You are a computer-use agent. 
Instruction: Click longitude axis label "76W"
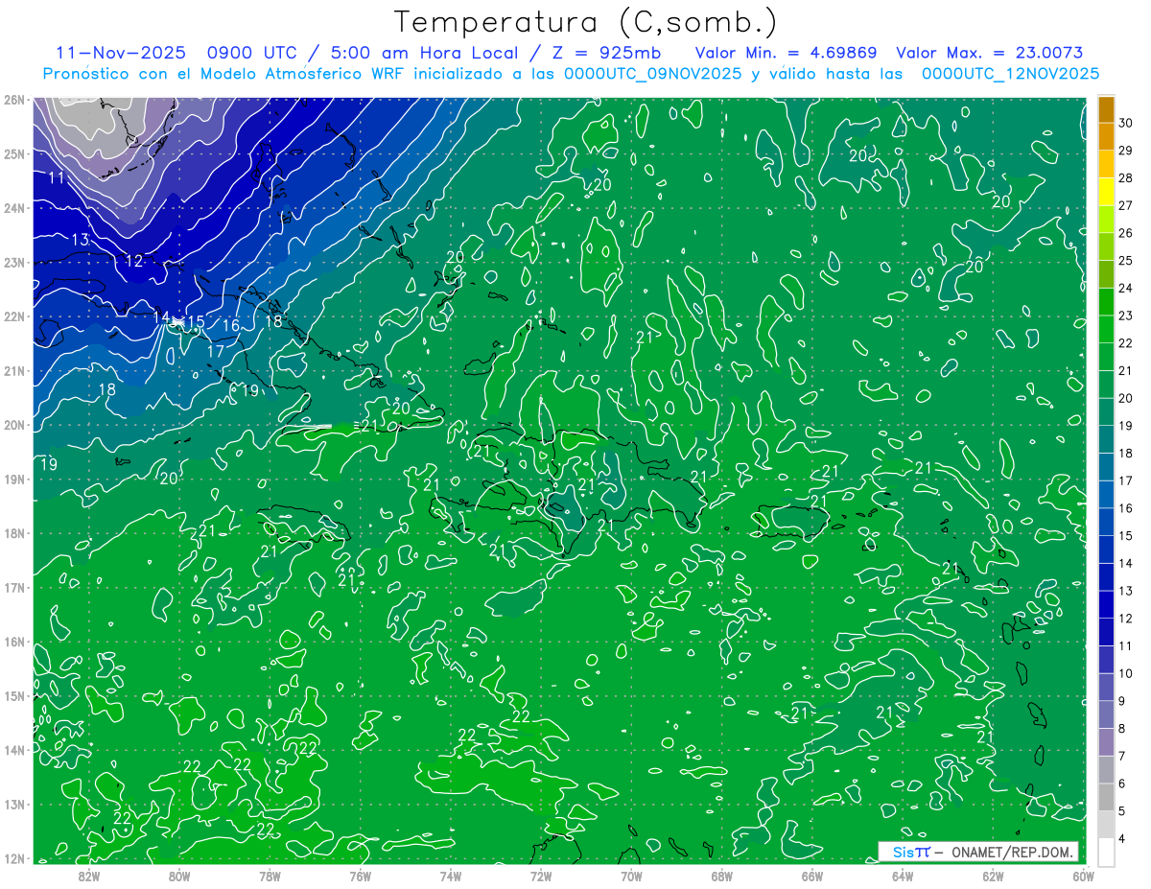coord(360,876)
